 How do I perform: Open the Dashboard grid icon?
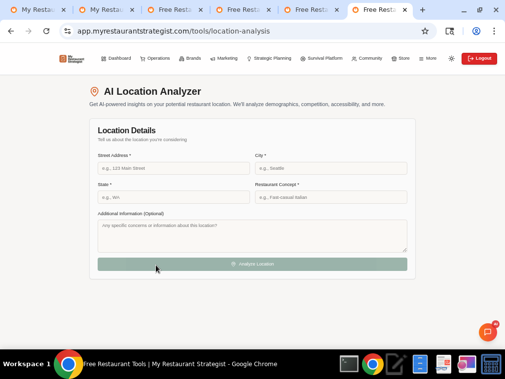(103, 58)
